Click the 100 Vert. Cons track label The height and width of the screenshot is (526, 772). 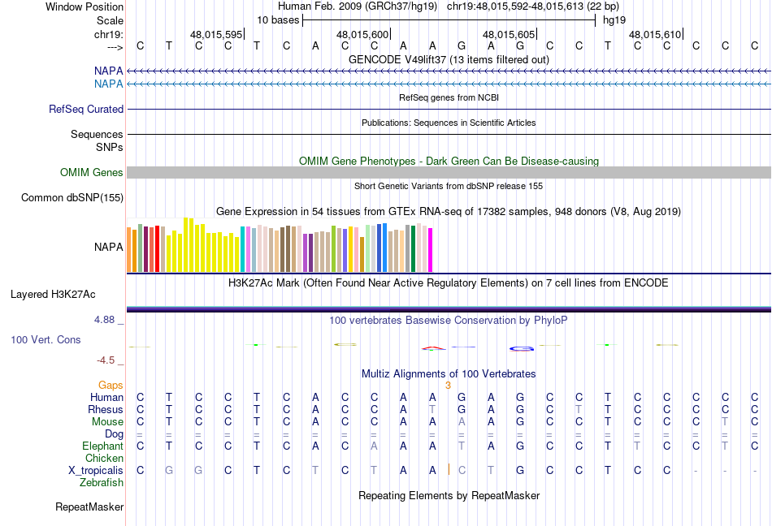click(46, 339)
